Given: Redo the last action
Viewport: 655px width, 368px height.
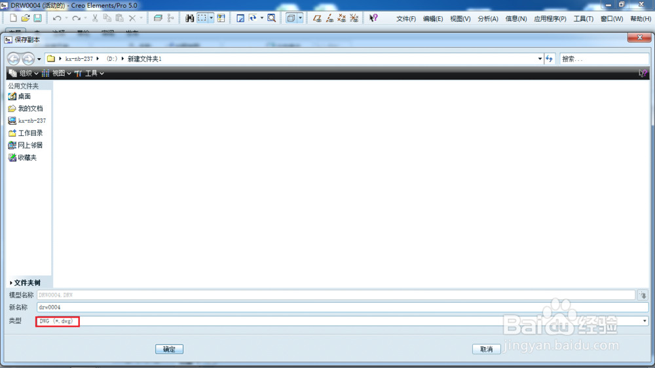Looking at the screenshot, I should point(76,18).
